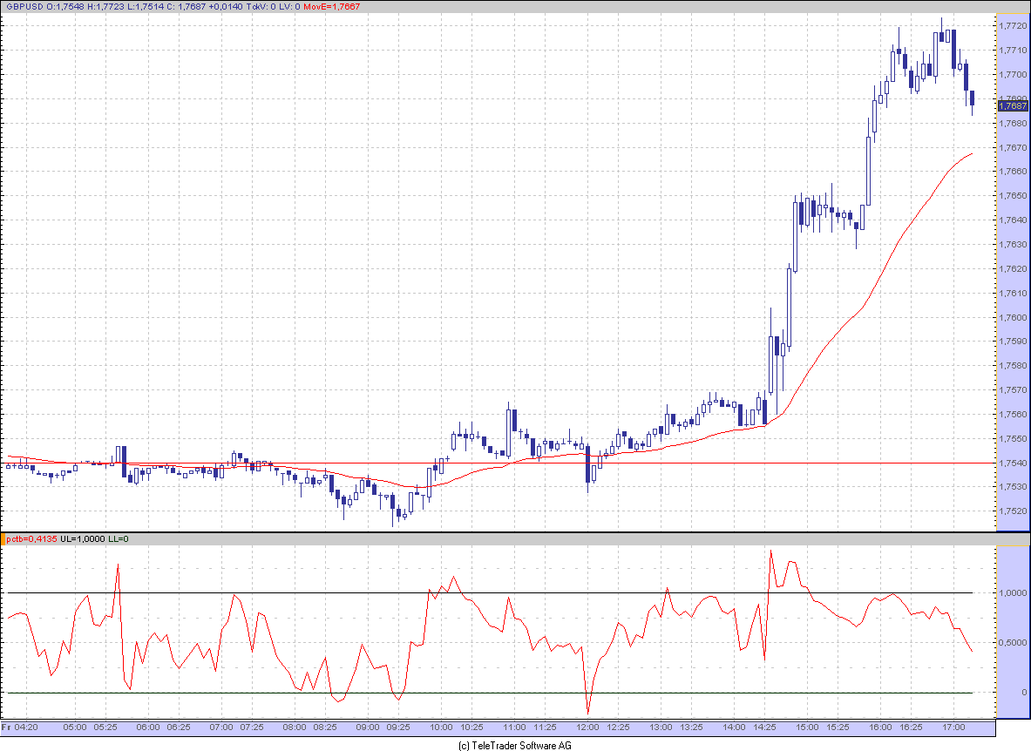Click the 16:25 time axis label
1031x751 pixels.
911,727
